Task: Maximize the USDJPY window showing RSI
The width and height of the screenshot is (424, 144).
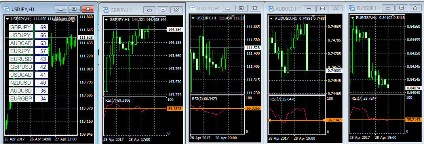Action: tap(241, 8)
